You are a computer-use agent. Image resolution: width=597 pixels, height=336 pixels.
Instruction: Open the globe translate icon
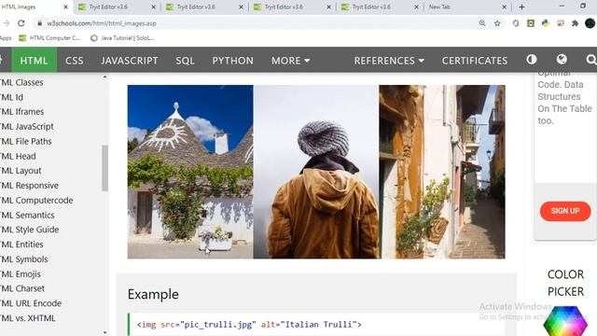[x=562, y=60]
